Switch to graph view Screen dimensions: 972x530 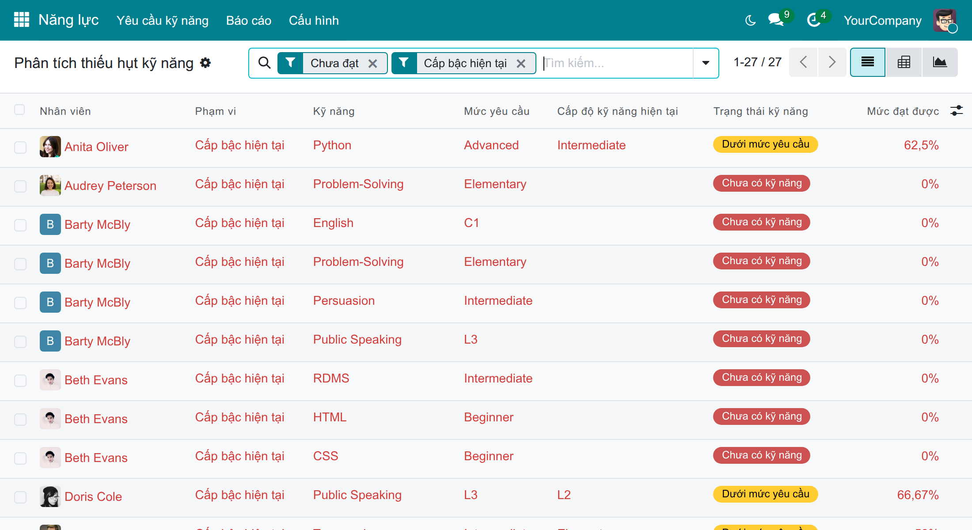(x=940, y=62)
